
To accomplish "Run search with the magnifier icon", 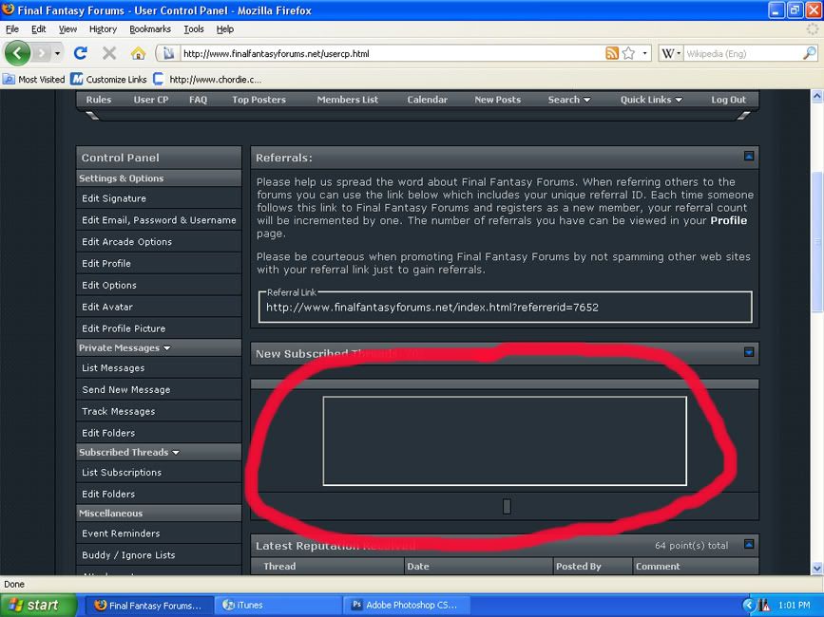I will 810,53.
